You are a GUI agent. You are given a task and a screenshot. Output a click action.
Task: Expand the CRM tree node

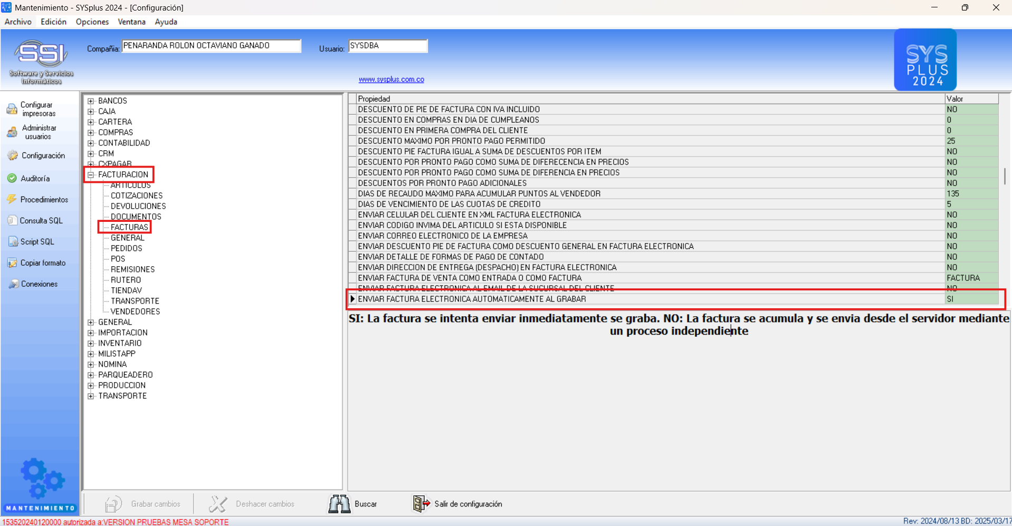91,153
